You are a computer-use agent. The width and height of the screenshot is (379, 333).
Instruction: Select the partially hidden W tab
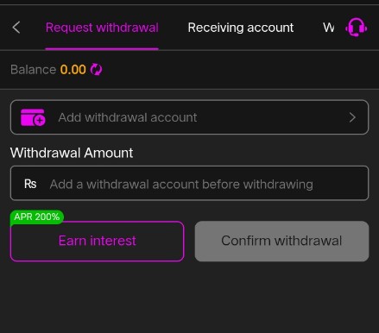pyautogui.click(x=328, y=28)
